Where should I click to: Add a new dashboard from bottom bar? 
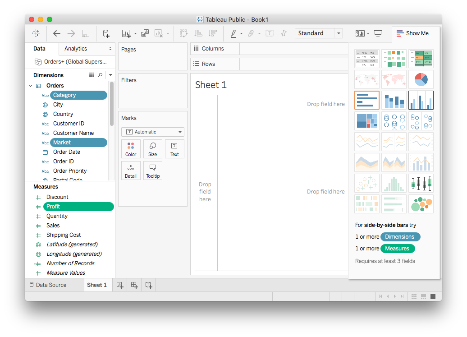(x=134, y=285)
